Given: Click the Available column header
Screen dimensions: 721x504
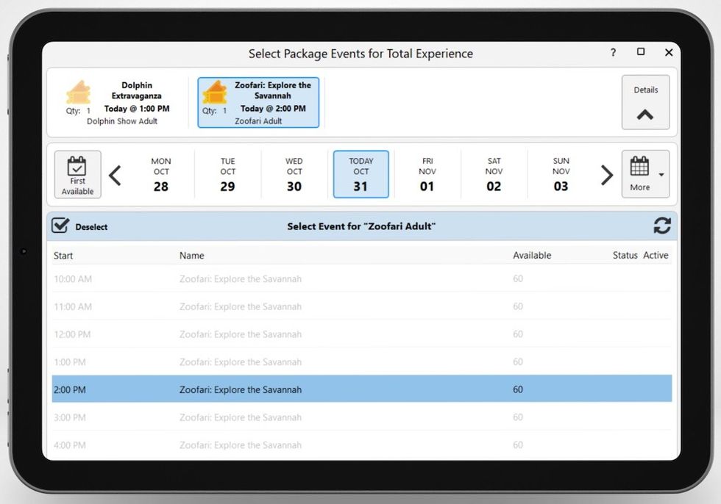Looking at the screenshot, I should click(533, 255).
